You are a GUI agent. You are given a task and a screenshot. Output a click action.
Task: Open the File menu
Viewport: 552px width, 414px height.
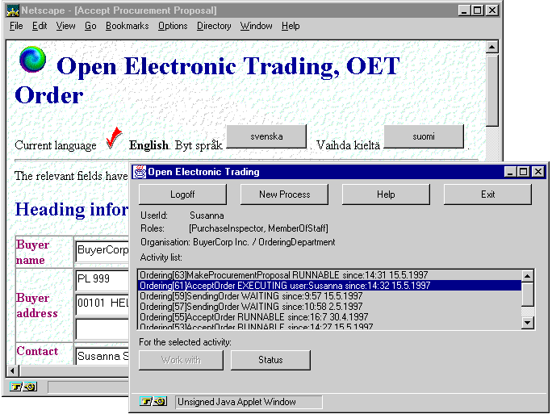(x=16, y=26)
